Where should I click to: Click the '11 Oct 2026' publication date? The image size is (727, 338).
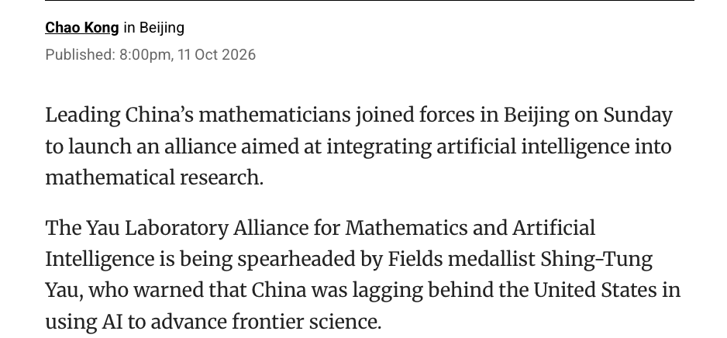tap(216, 55)
